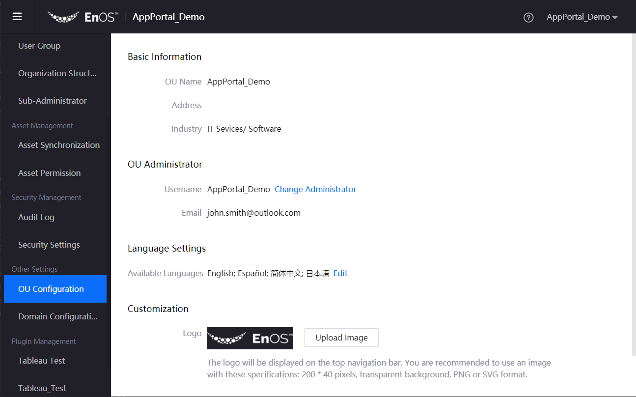Click the page's vertical scrollbar
Viewport: 636px width, 397px height.
(x=633, y=197)
